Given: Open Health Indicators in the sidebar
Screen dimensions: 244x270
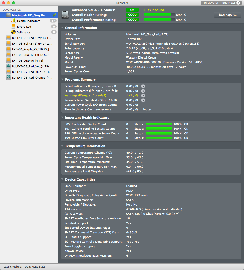Looking at the screenshot, I should pyautogui.click(x=29, y=21).
